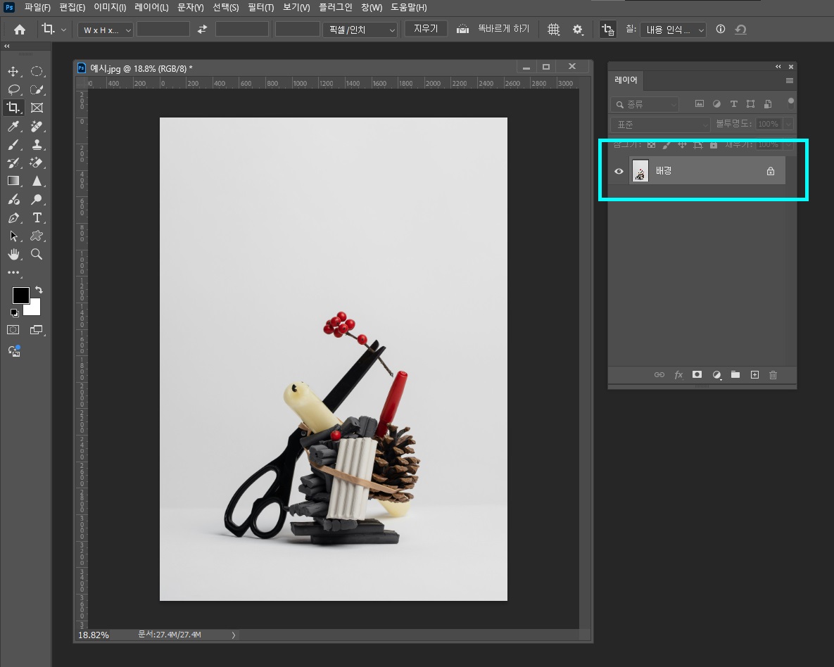
Task: Toggle Quick Mask mode
Action: pyautogui.click(x=13, y=330)
